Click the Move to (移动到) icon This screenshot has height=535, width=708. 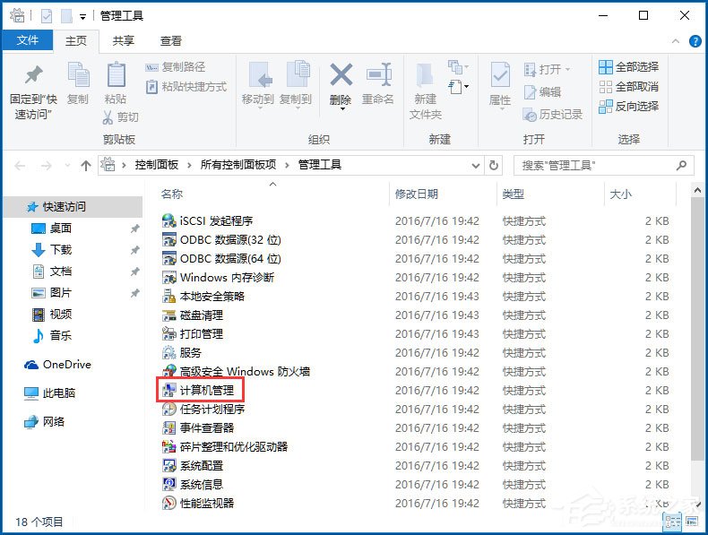coord(261,74)
